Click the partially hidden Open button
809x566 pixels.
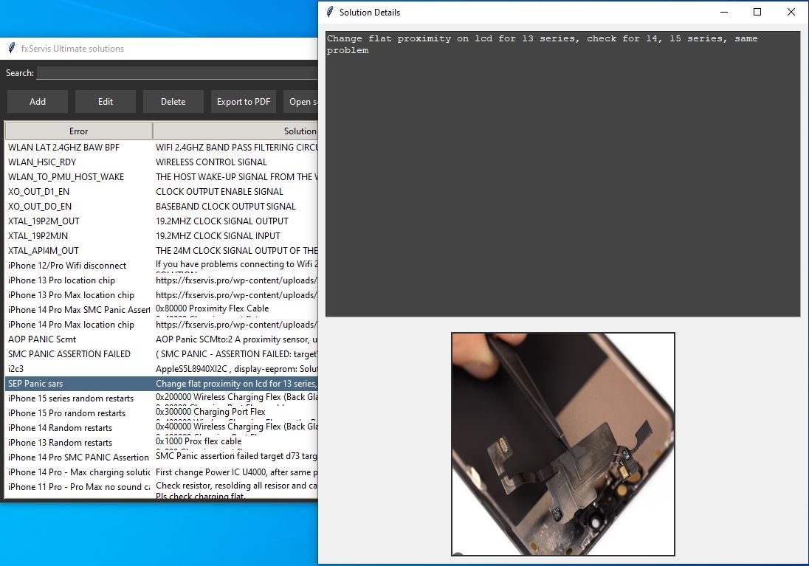click(x=301, y=102)
